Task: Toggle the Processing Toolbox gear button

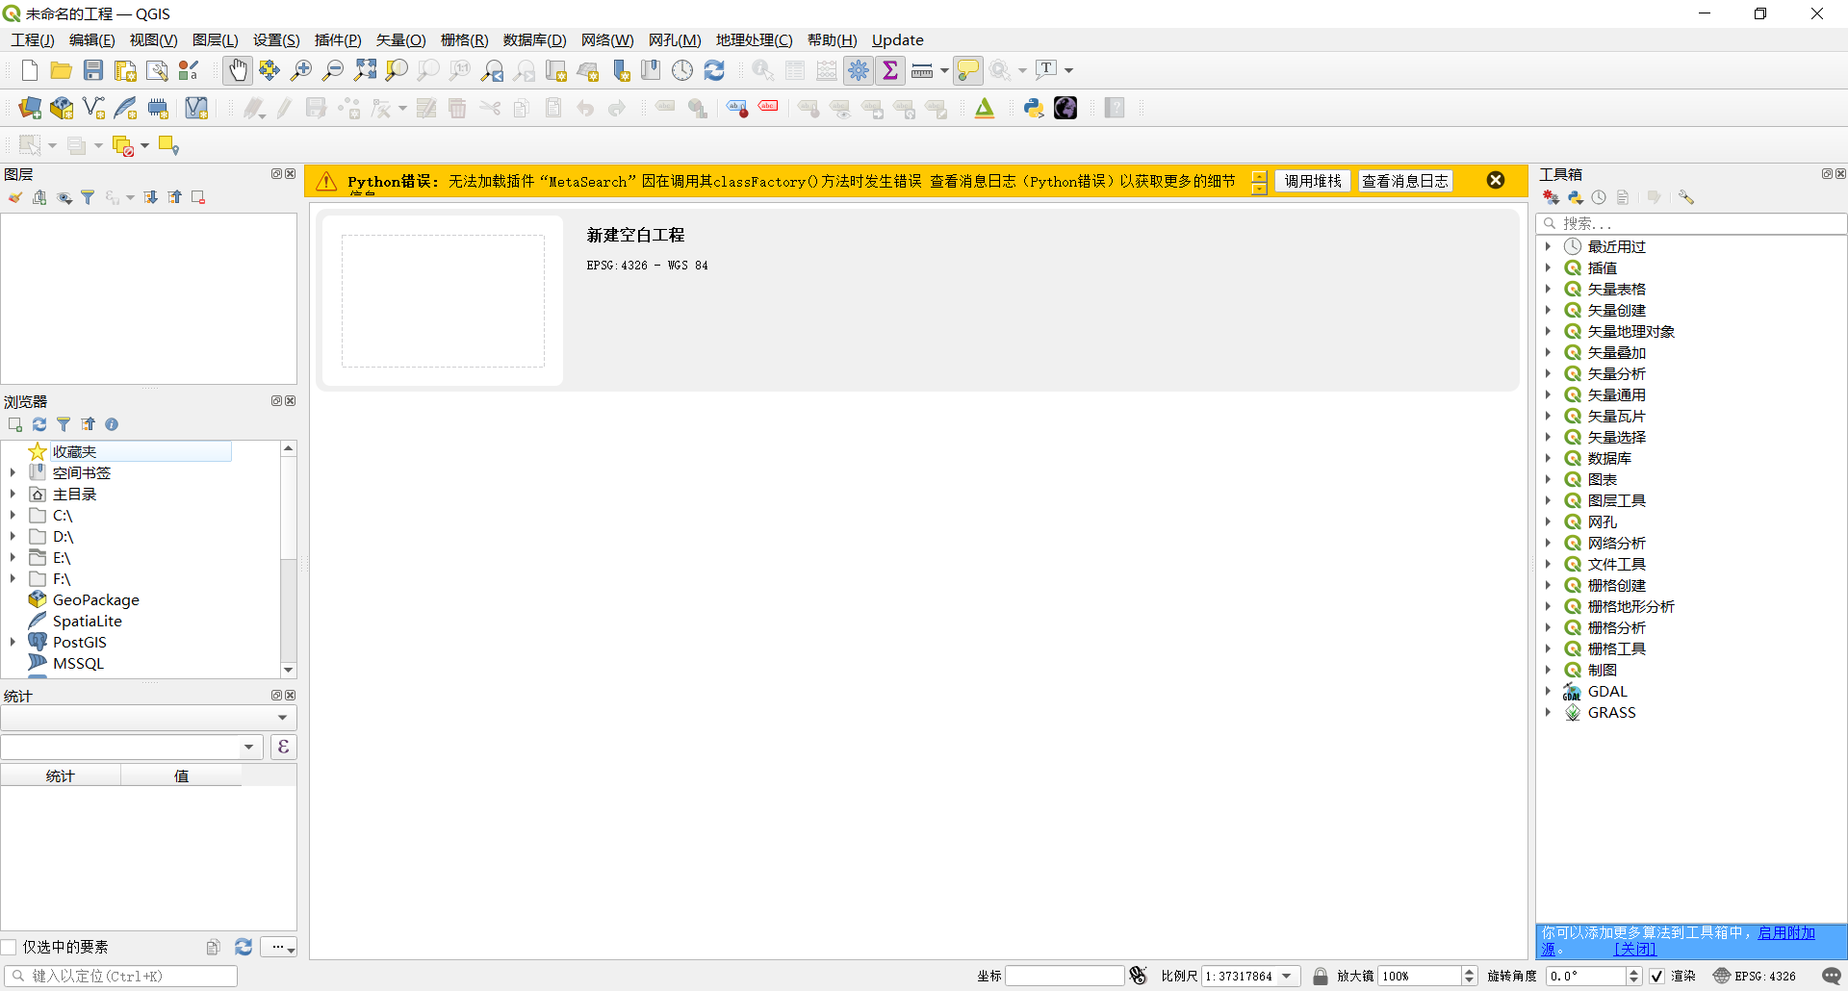Action: [859, 70]
